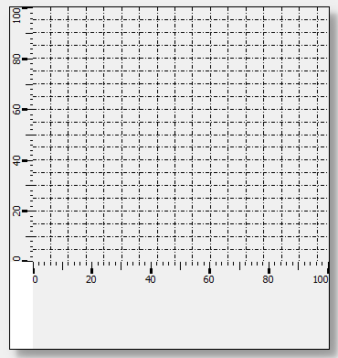The height and width of the screenshot is (358, 338).
Task: Click the y-axis label 0
Action: 16,259
